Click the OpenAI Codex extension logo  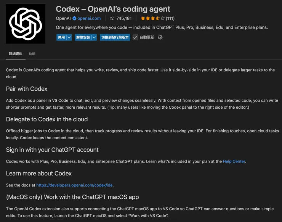[26, 24]
